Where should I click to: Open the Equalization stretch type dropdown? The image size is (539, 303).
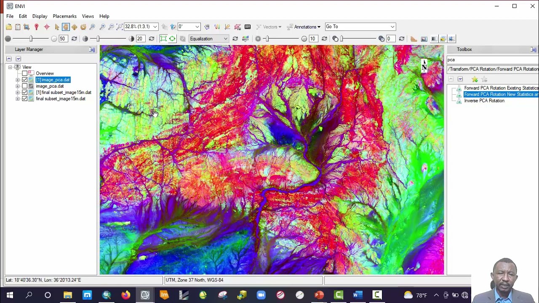pyautogui.click(x=225, y=39)
